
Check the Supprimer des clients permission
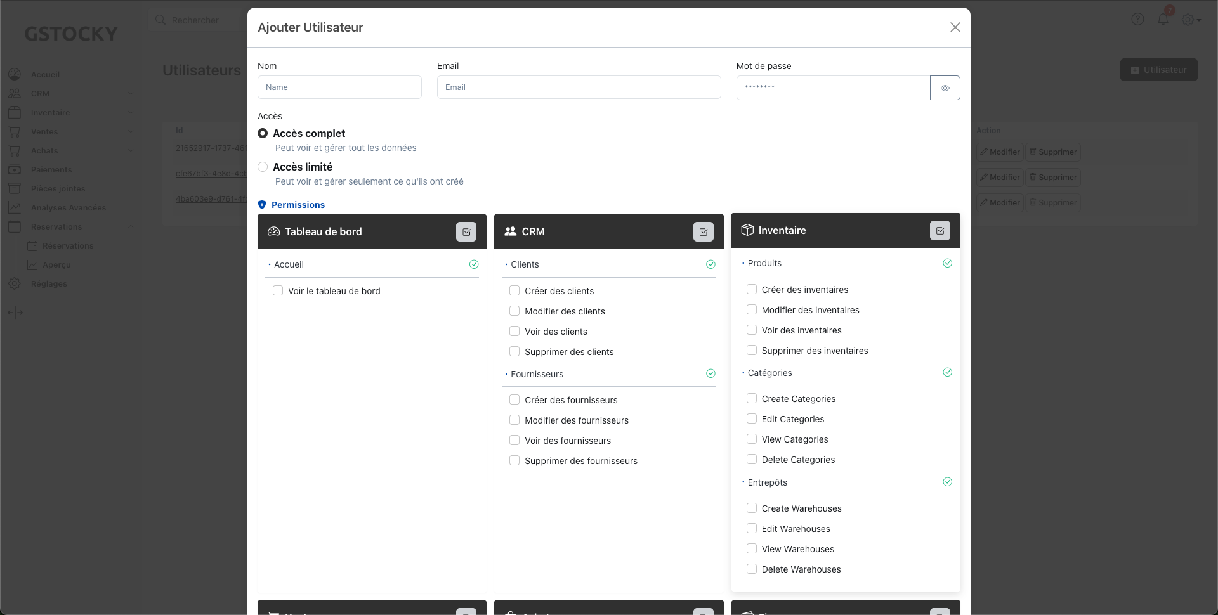514,351
